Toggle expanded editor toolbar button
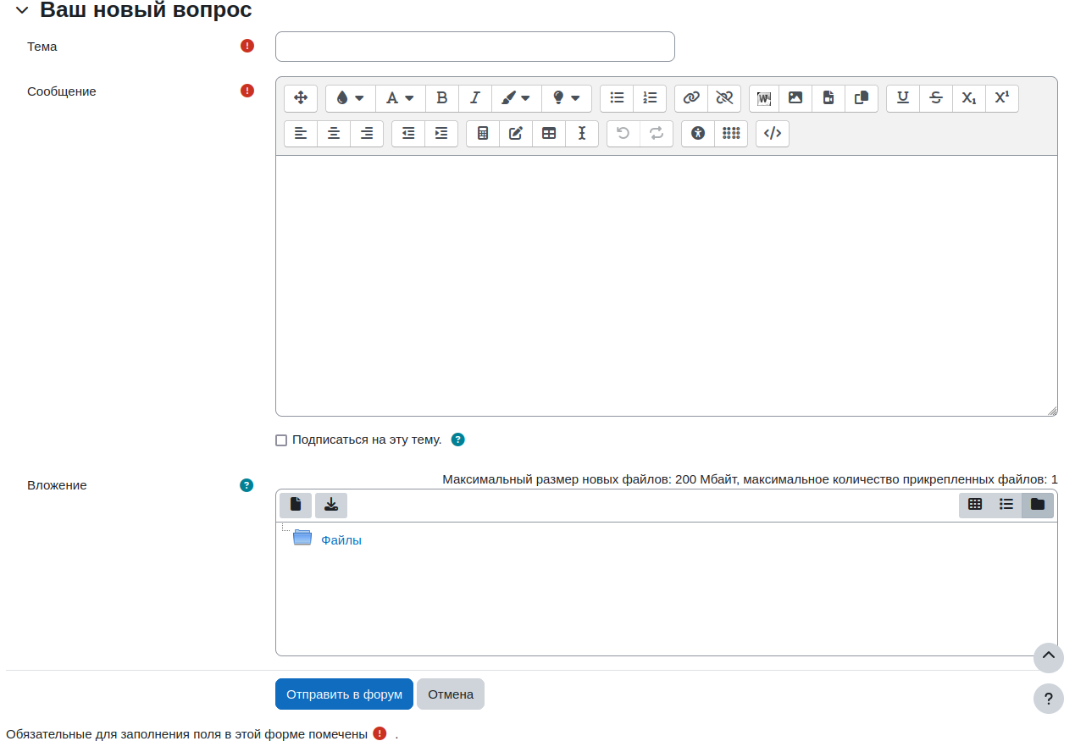This screenshot has height=741, width=1075. 301,98
